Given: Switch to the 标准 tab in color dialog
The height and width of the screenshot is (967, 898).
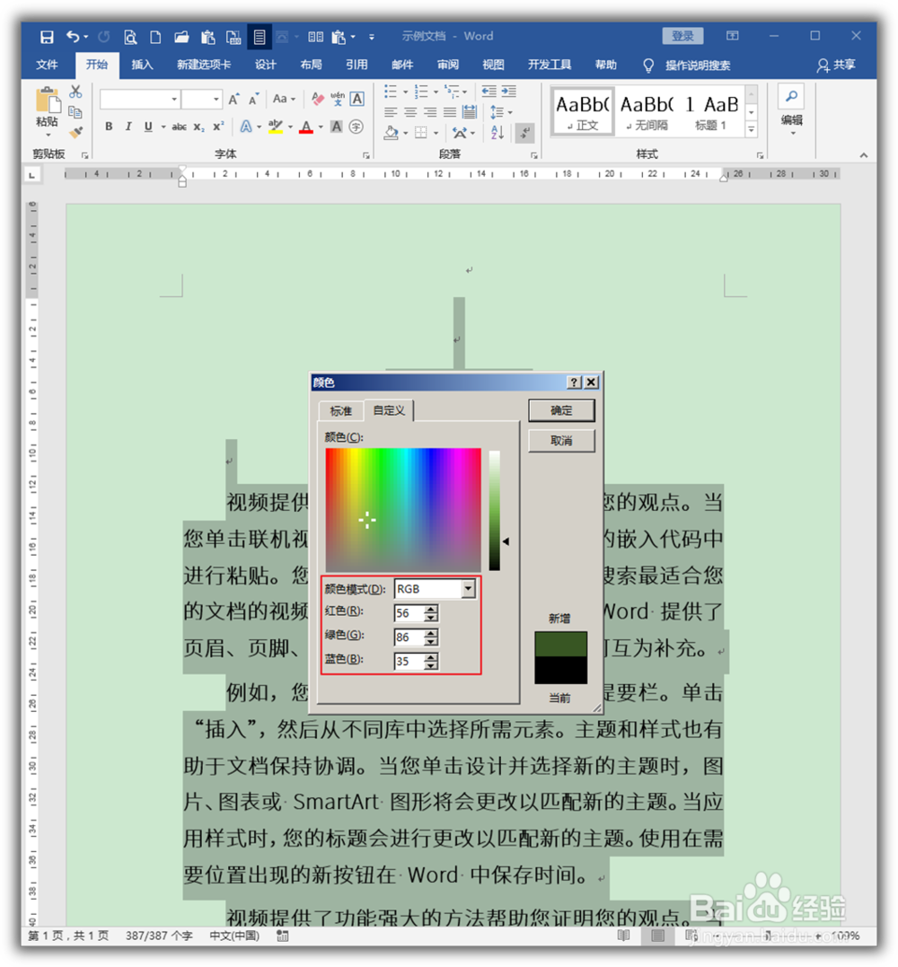Looking at the screenshot, I should (x=340, y=410).
